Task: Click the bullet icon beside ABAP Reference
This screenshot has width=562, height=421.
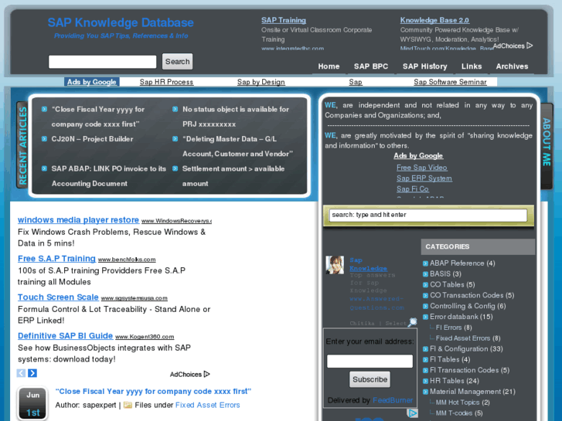Action: tap(425, 263)
